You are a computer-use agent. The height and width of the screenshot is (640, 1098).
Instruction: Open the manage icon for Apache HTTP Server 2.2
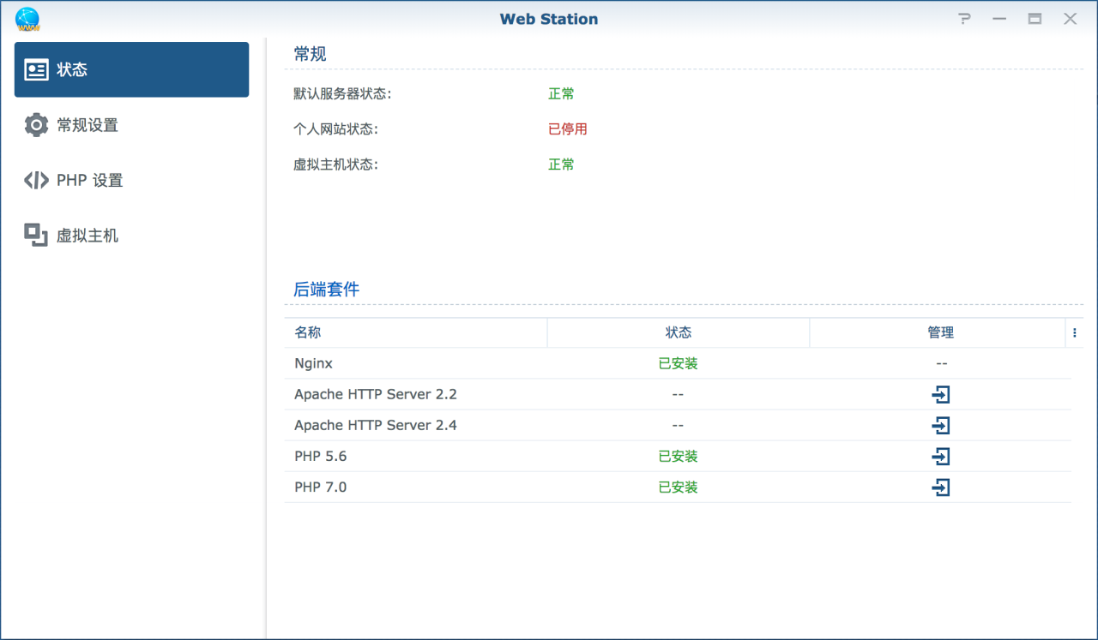941,394
